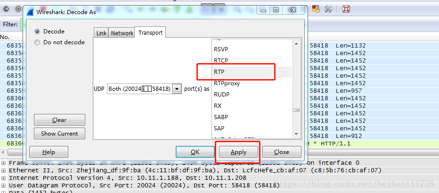
Task: Click the protocol list scroll down arrow
Action: tap(296, 134)
